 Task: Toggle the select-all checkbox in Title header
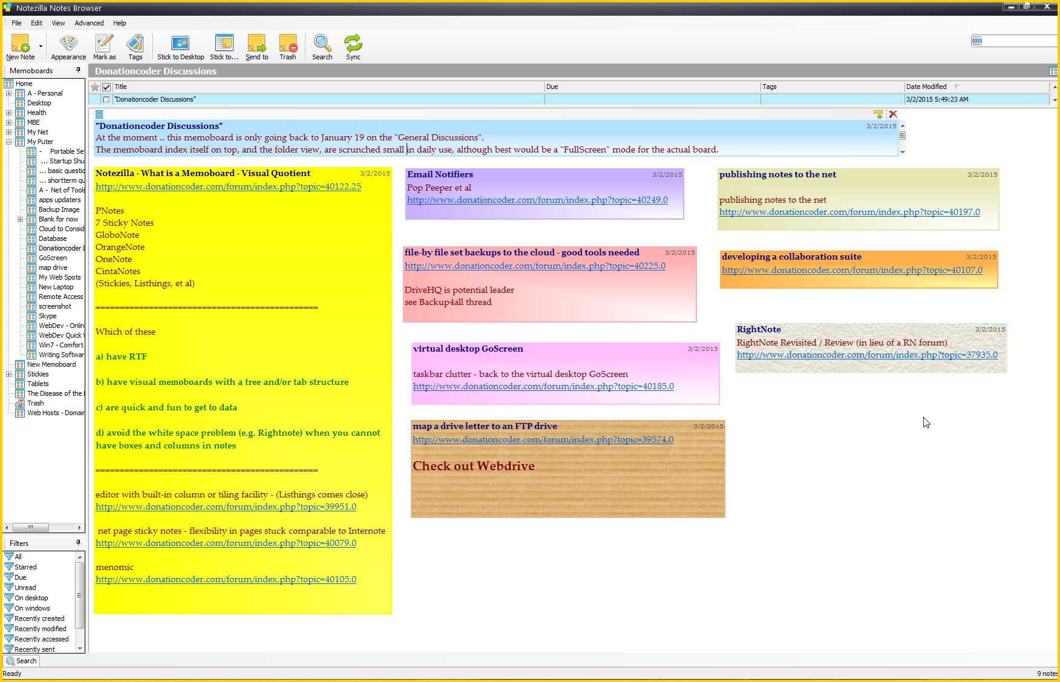click(106, 87)
